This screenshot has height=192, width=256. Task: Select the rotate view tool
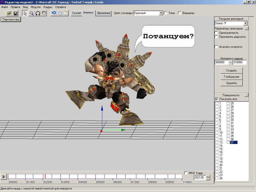click(38, 13)
